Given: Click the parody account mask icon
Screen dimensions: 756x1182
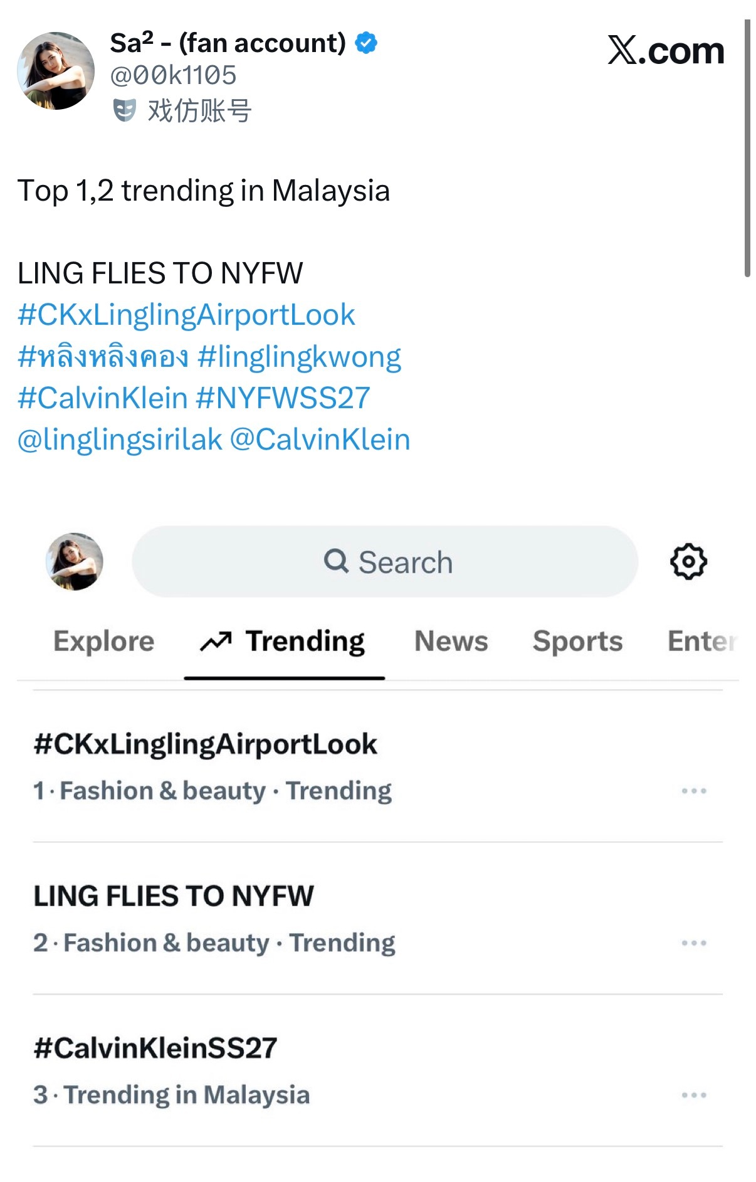Looking at the screenshot, I should [124, 110].
